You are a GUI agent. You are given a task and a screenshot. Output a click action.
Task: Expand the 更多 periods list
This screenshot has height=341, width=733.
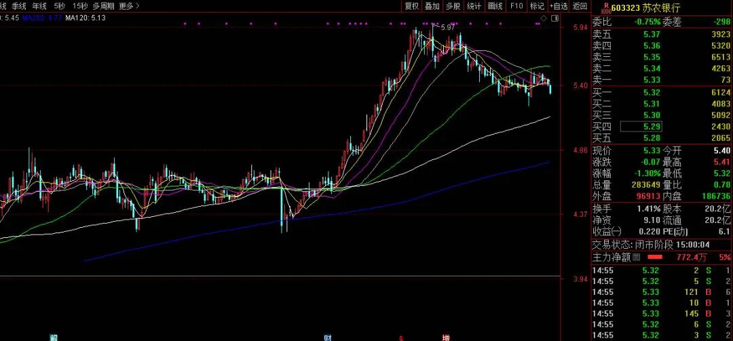129,6
